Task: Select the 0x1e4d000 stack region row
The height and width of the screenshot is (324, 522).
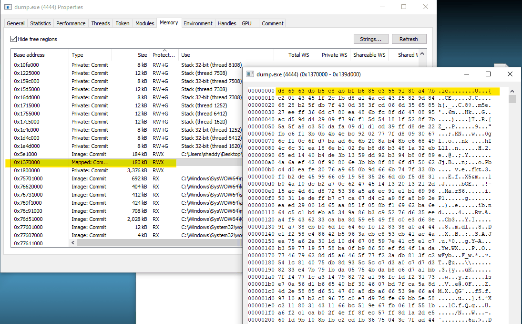Action: tap(126, 146)
